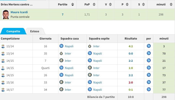Click Napoli crest in giornata 16 home column

coord(61,46)
